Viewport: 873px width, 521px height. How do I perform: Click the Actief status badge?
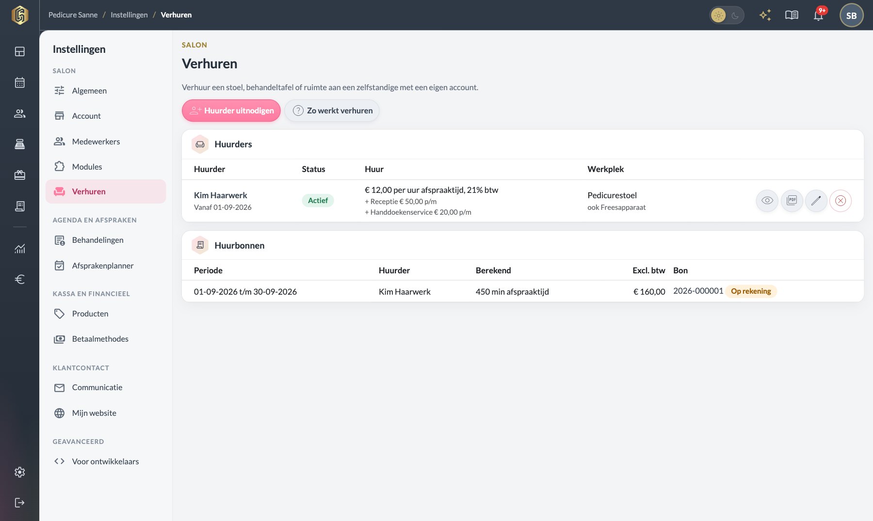click(318, 201)
